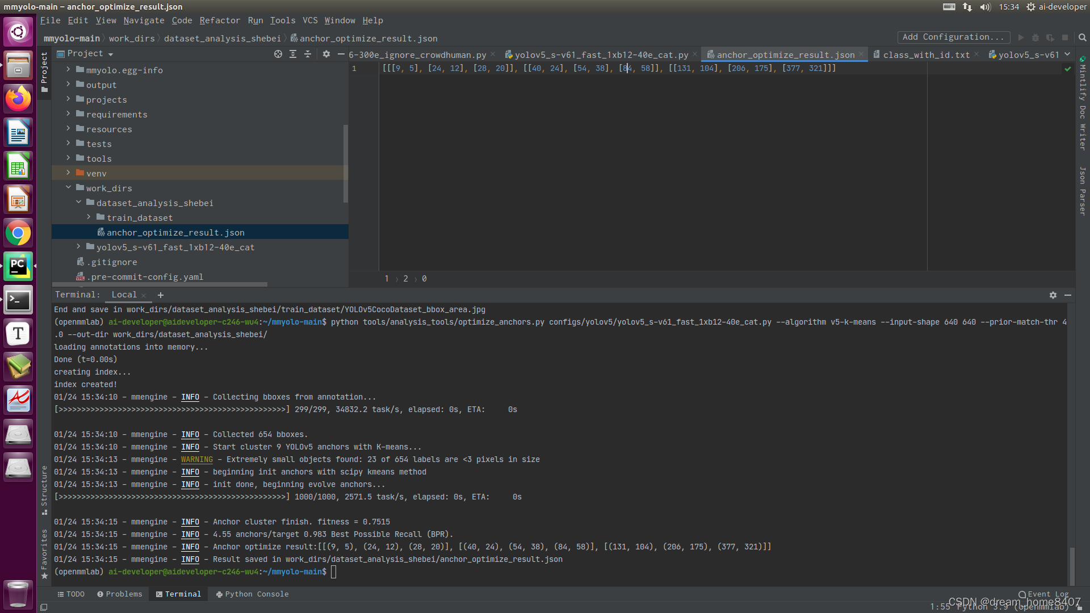Image resolution: width=1090 pixels, height=613 pixels.
Task: Open the network indicator in system tray
Action: pos(967,7)
